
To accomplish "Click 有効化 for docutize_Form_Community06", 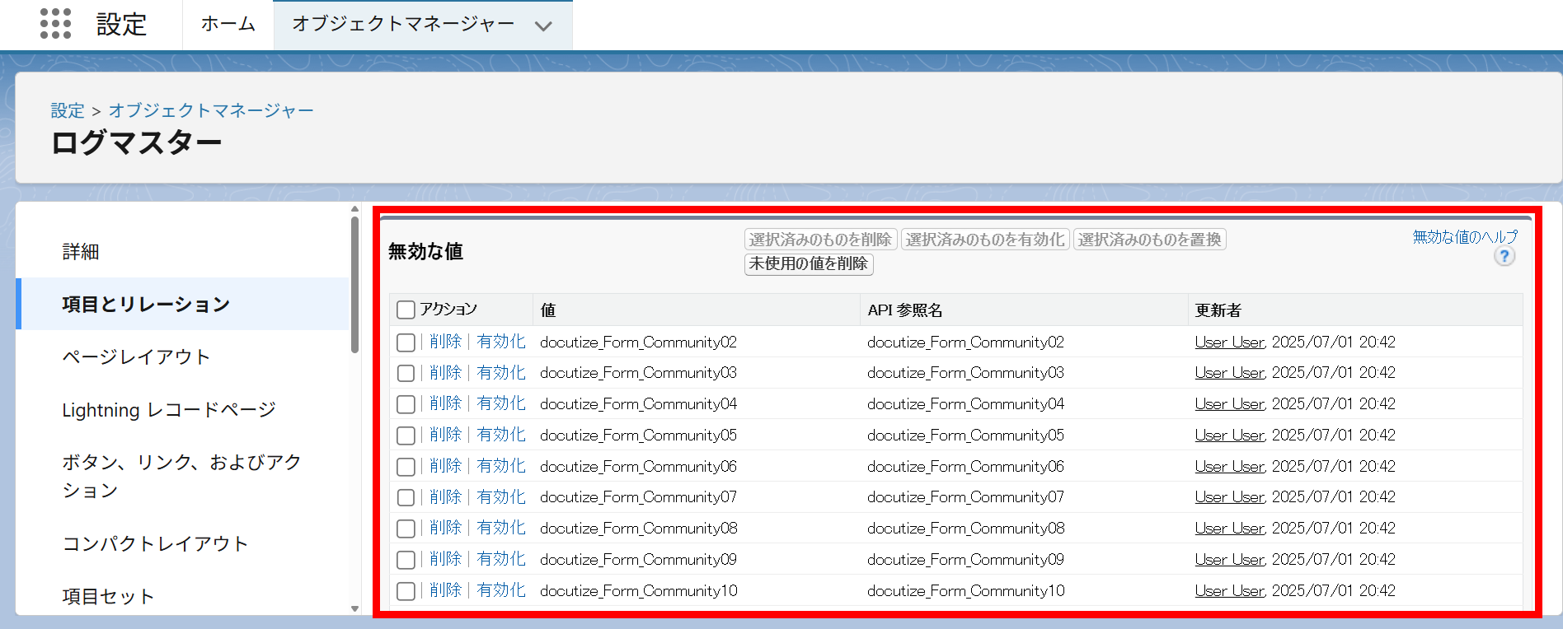I will (x=501, y=466).
